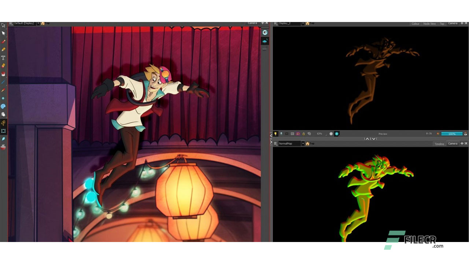Open the NormalMap display dropdown
Image resolution: width=469 pixels, height=264 pixels.
point(303,144)
